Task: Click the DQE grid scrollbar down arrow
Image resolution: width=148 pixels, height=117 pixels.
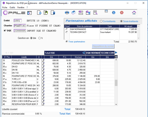Action: (x=116, y=104)
